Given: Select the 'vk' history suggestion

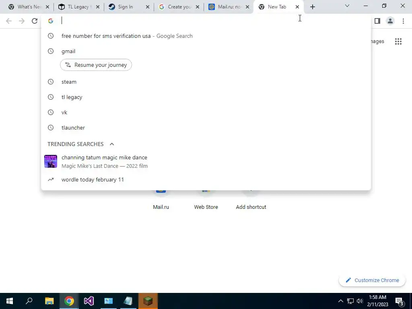Looking at the screenshot, I should 206,112.
